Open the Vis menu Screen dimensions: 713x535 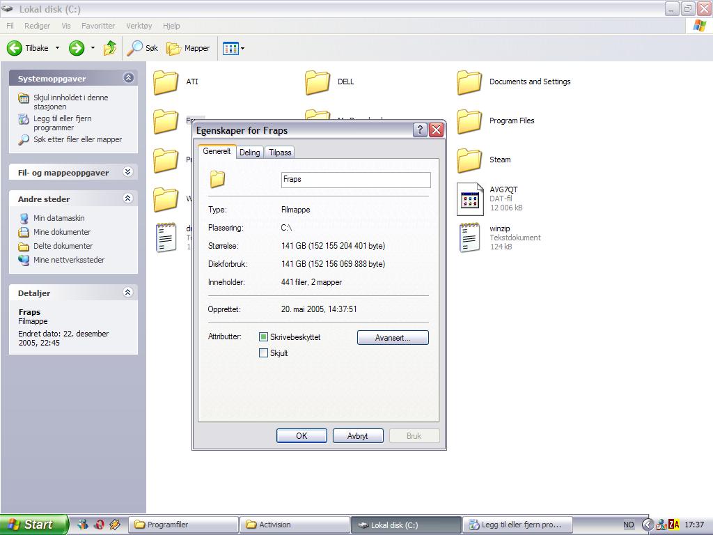tap(66, 26)
